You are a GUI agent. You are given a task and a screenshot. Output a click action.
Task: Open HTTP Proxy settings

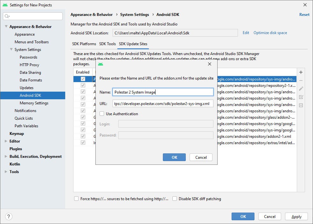pyautogui.click(x=29, y=65)
